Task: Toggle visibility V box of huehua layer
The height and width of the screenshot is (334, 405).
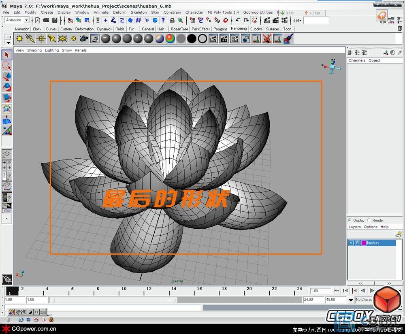Action: (351, 243)
